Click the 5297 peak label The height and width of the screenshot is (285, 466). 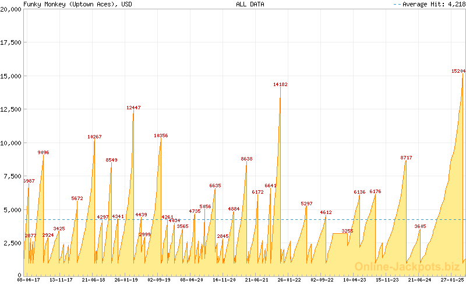coord(307,204)
